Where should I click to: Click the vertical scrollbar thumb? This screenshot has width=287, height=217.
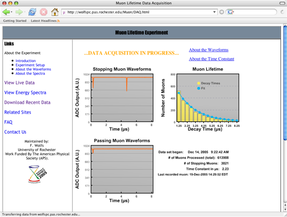pyautogui.click(x=285, y=83)
